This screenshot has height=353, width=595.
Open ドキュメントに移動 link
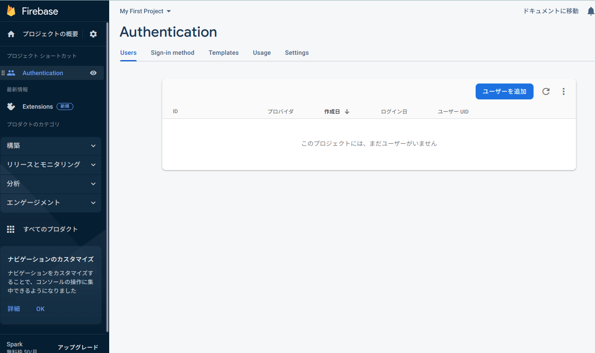coord(551,11)
